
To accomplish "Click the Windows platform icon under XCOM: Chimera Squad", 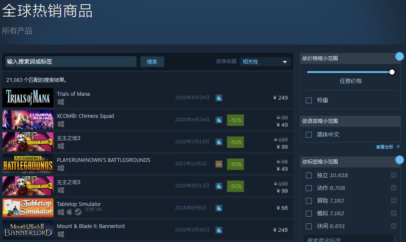I will (x=61, y=124).
